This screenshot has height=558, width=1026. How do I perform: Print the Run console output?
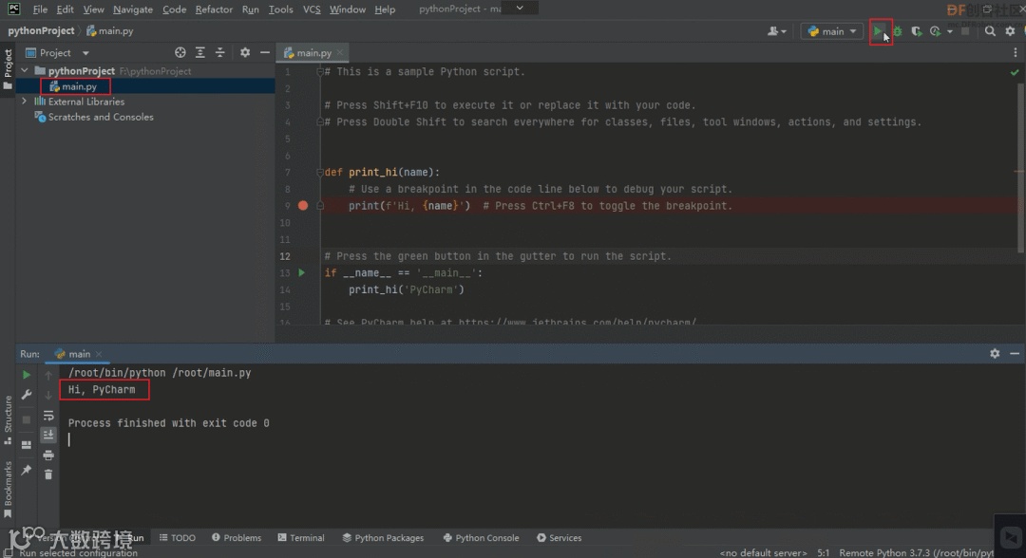(48, 455)
